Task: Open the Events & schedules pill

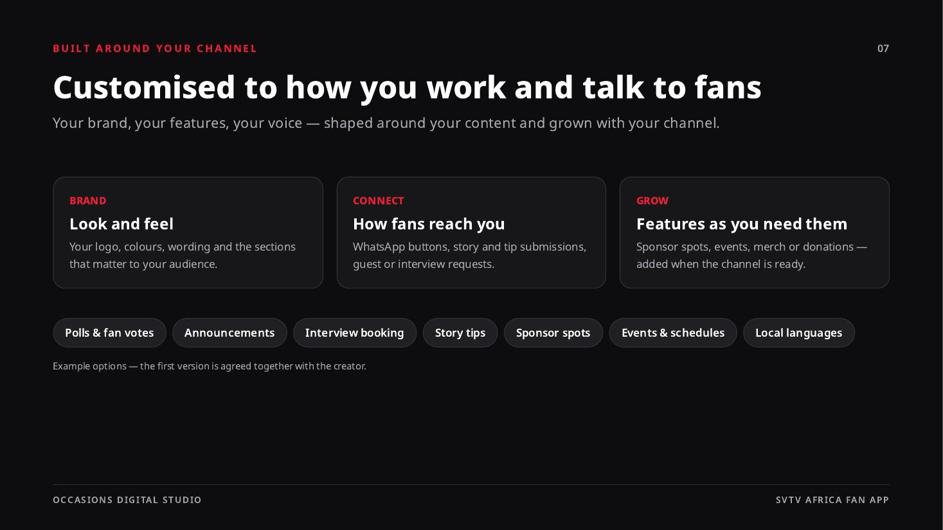Action: coord(673,333)
